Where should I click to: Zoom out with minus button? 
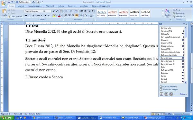173,114
